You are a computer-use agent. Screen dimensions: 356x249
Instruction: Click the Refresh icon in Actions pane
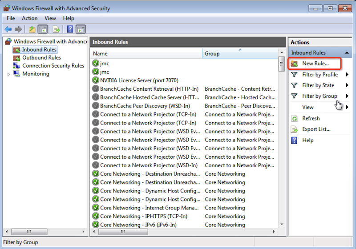click(x=295, y=118)
